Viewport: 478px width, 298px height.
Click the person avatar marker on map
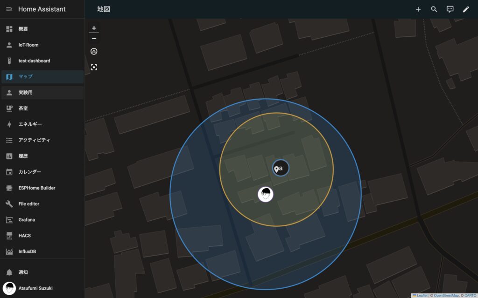pos(266,194)
